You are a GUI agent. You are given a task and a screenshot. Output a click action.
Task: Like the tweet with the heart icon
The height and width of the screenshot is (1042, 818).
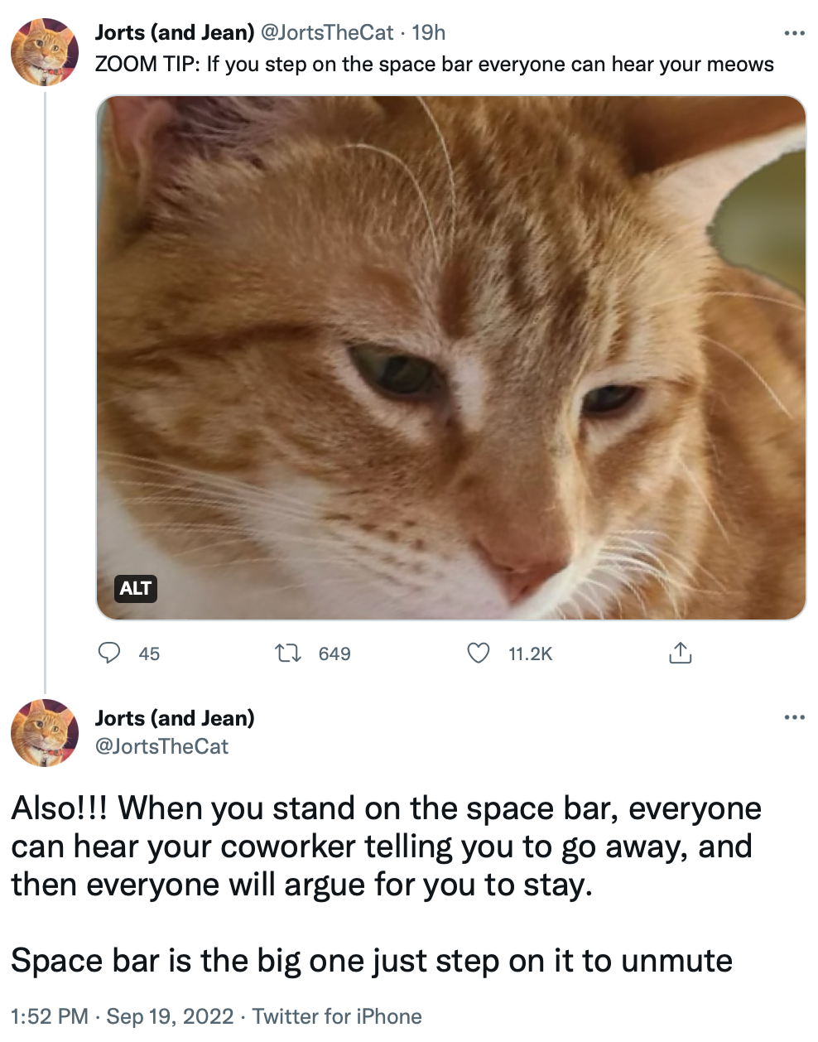(479, 654)
